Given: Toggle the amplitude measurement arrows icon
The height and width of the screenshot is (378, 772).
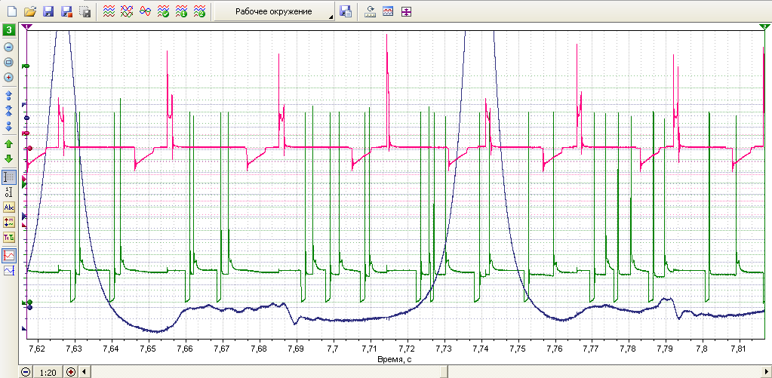Looking at the screenshot, I should [x=9, y=223].
